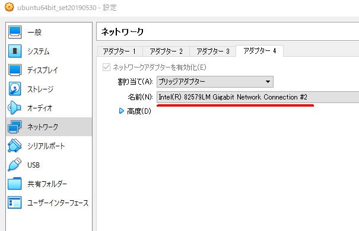Click the 共有フォルダー label in sidebar
The image size is (359, 231).
(x=47, y=184)
